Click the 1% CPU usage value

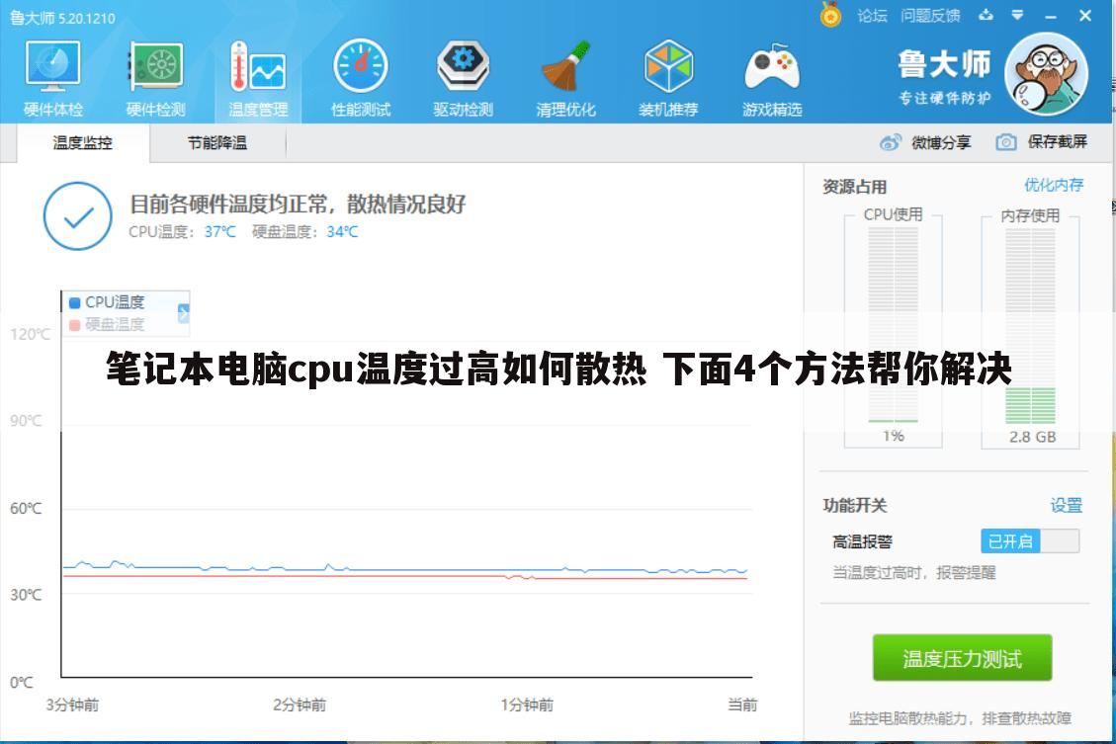894,436
